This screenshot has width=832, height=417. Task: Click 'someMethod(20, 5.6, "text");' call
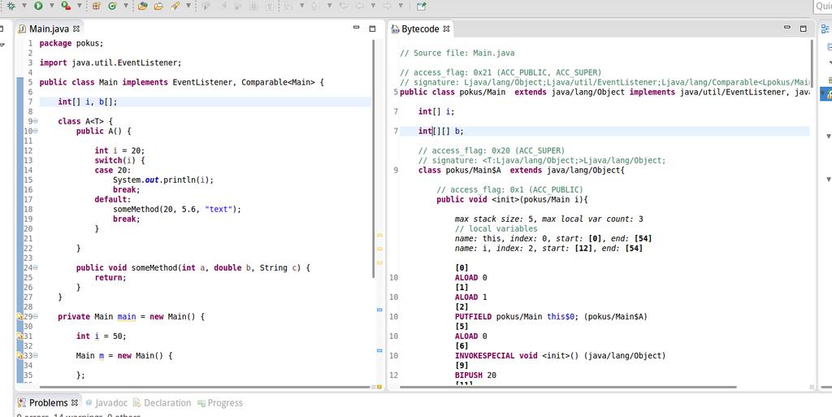tap(176, 210)
